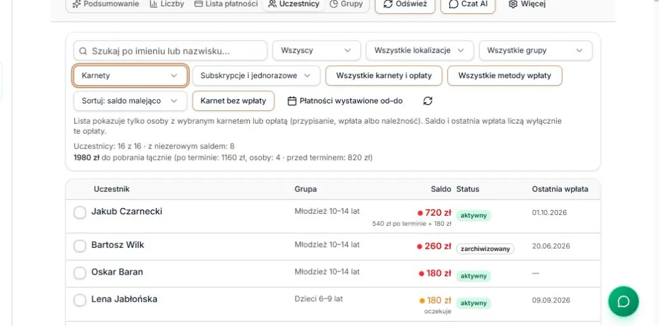Select Jakub Czarnecki's checkbox
Image resolution: width=659 pixels, height=326 pixels.
(80, 212)
